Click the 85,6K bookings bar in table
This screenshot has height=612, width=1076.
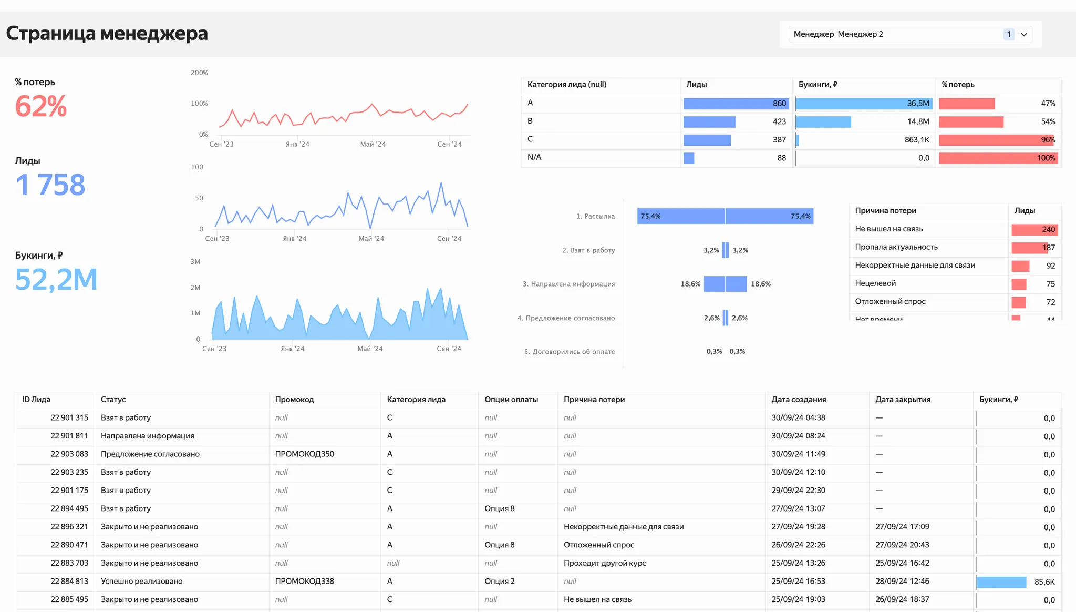pyautogui.click(x=1001, y=582)
